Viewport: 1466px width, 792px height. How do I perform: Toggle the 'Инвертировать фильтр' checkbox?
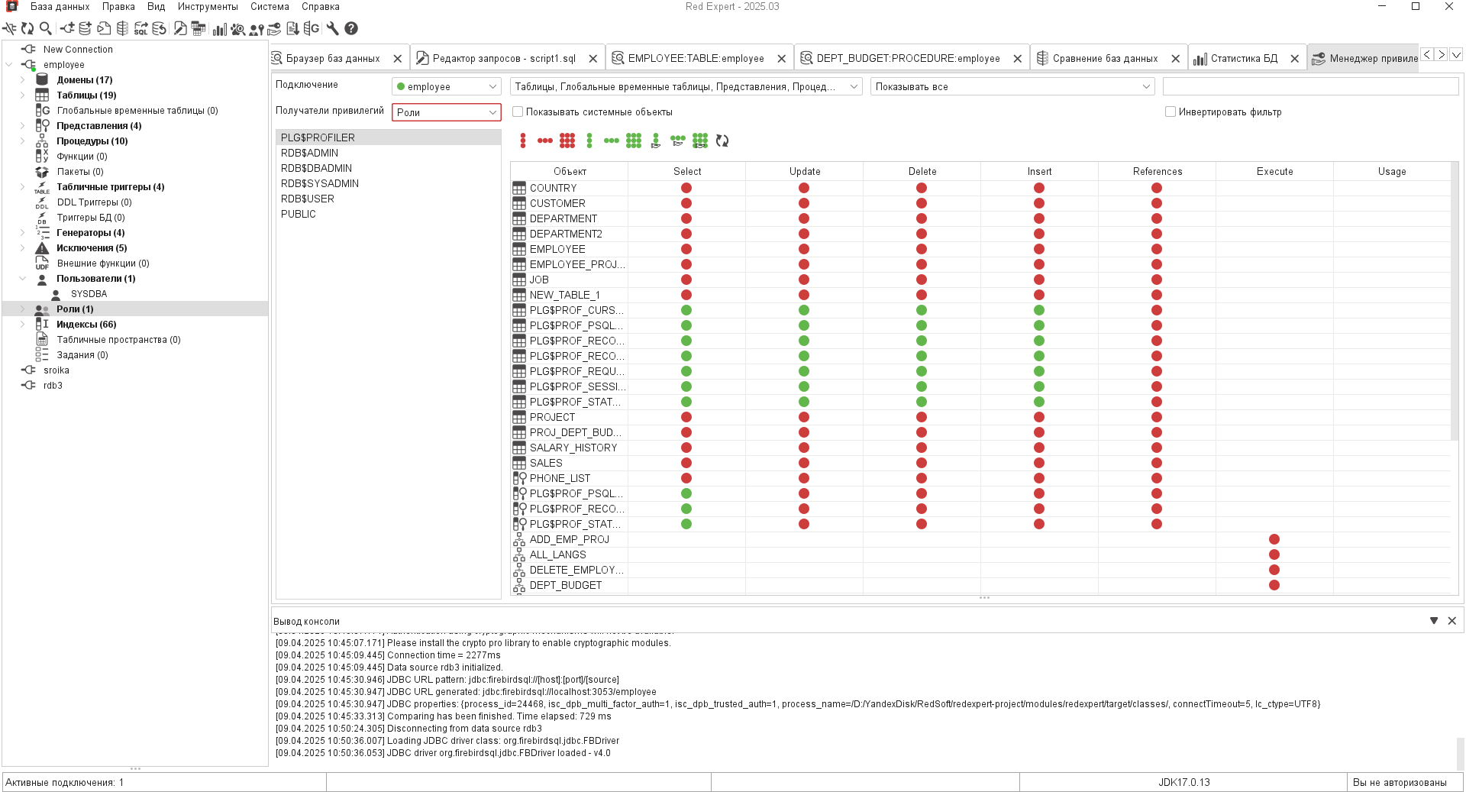tap(1170, 112)
